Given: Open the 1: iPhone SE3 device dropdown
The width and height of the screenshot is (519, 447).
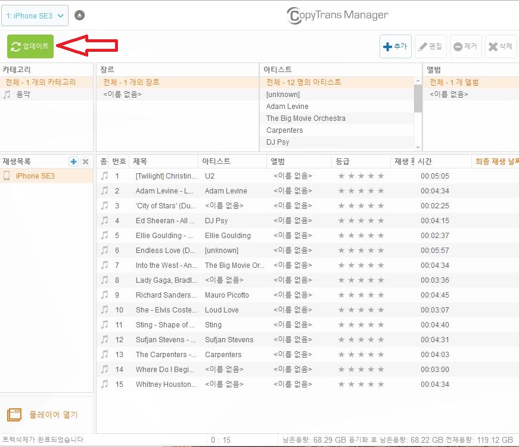Looking at the screenshot, I should pyautogui.click(x=35, y=15).
